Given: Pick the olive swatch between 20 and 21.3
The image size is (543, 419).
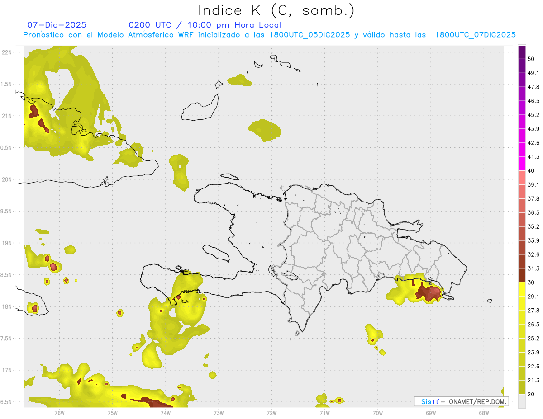Looking at the screenshot, I should (522, 387).
